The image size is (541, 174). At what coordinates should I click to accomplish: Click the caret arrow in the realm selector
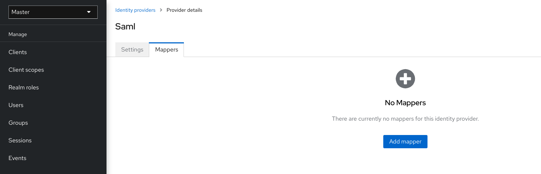(x=88, y=12)
